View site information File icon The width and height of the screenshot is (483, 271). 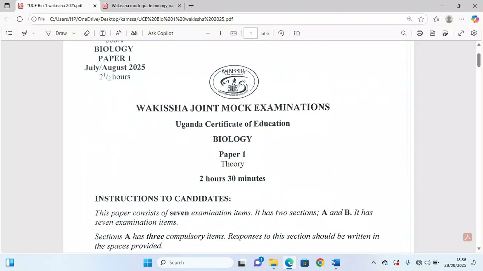(38, 19)
